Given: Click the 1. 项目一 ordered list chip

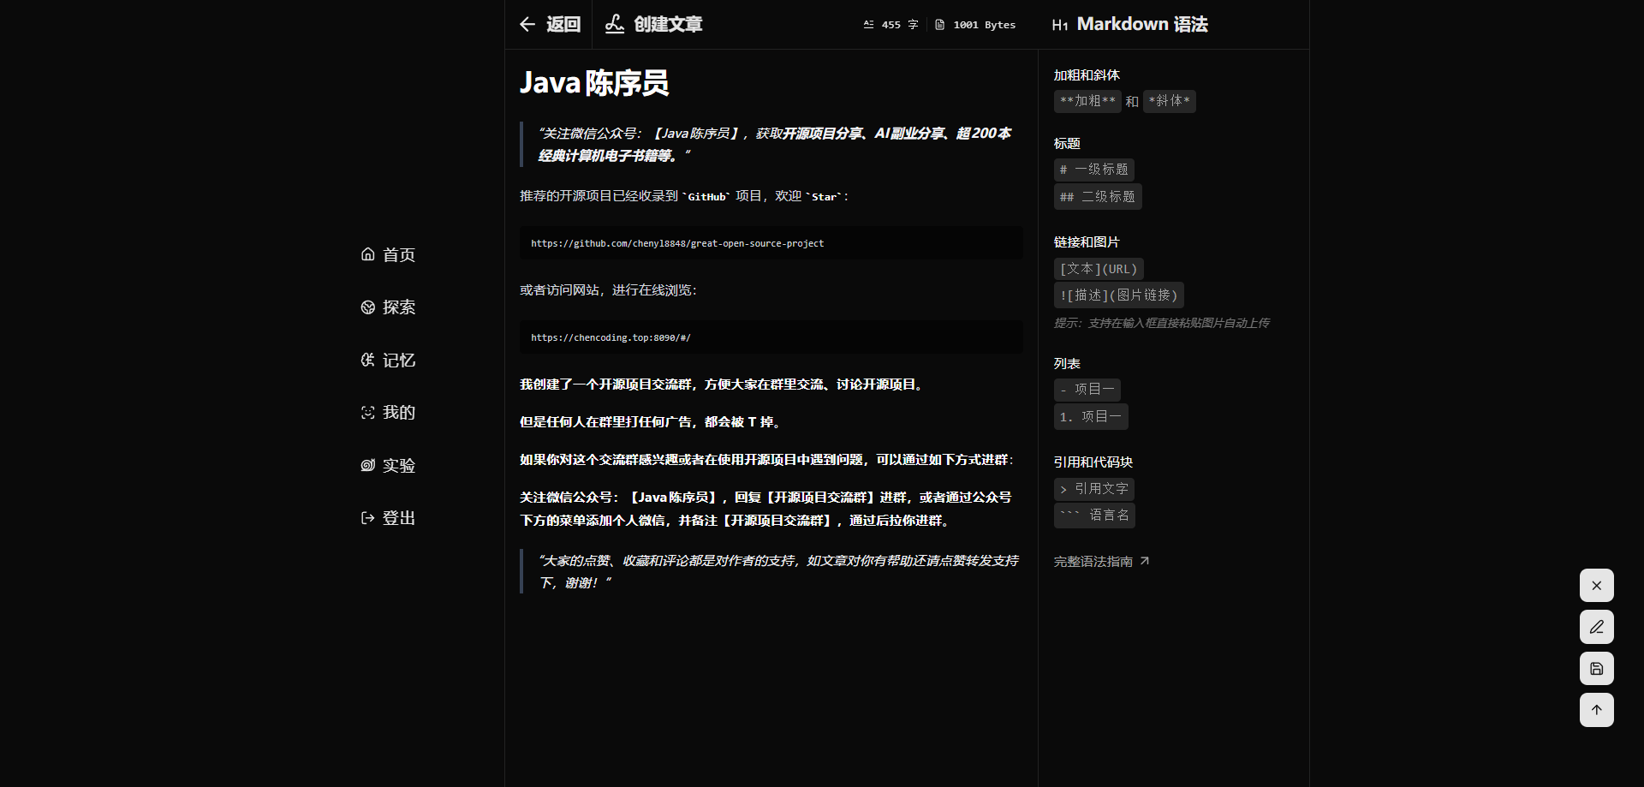Looking at the screenshot, I should tap(1091, 417).
